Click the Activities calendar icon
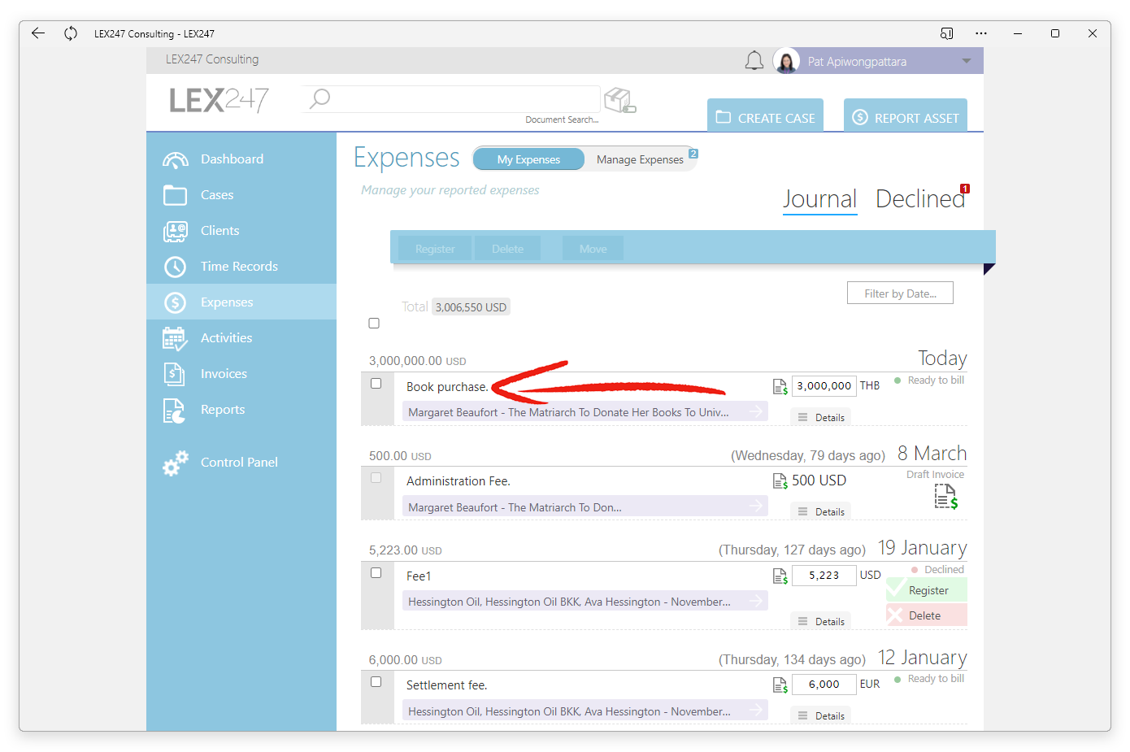Image resolution: width=1130 pixels, height=752 pixels. pos(175,338)
